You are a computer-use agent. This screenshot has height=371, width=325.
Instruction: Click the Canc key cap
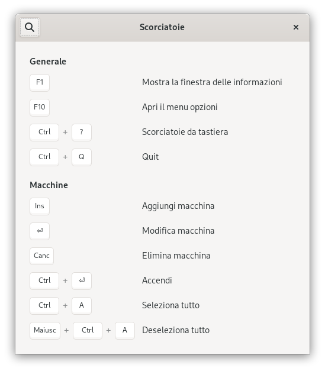tap(41, 256)
